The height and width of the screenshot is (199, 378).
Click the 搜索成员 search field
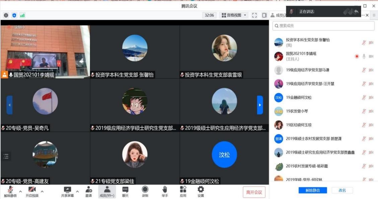[323, 26]
